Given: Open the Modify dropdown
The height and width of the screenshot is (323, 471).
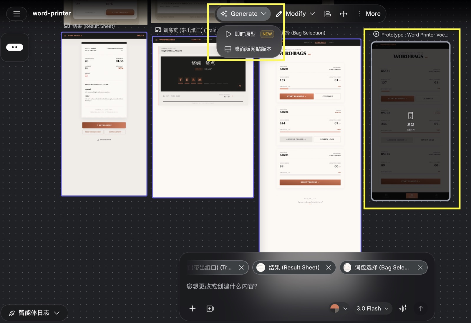Looking at the screenshot, I should 296,14.
